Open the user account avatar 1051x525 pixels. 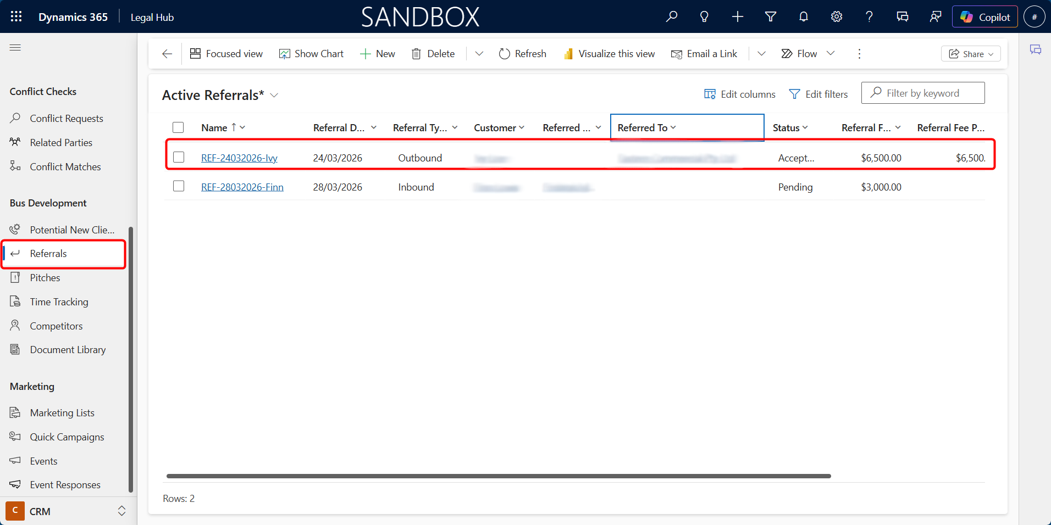coord(1035,16)
